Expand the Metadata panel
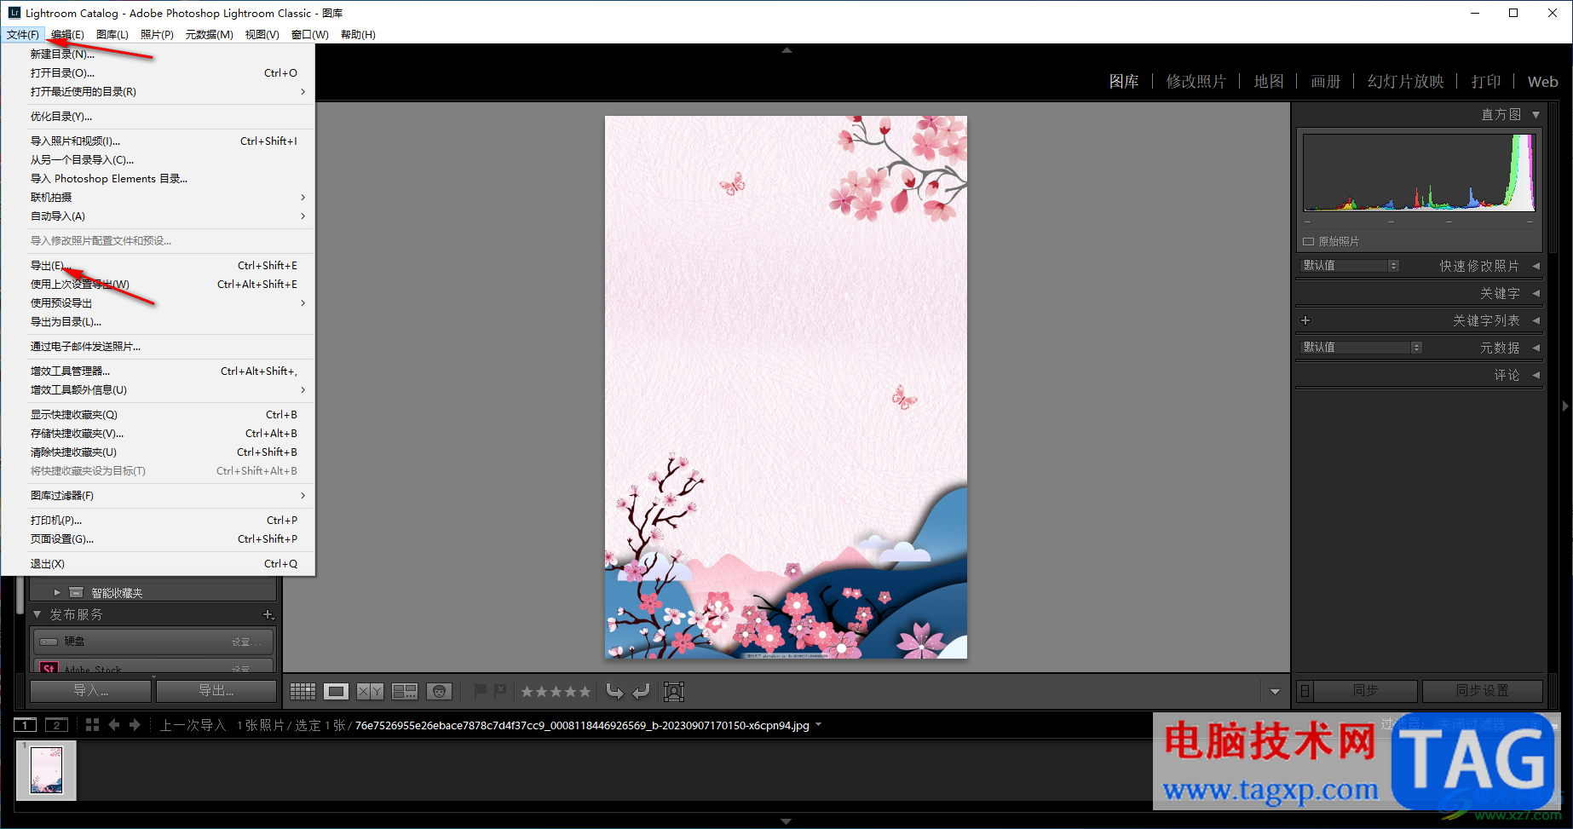Viewport: 1573px width, 829px height. [1536, 348]
